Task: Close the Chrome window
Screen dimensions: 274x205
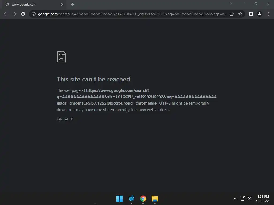Action: tap(268, 4)
